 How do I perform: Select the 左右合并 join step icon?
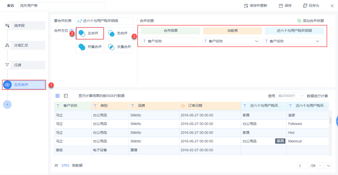7,85
